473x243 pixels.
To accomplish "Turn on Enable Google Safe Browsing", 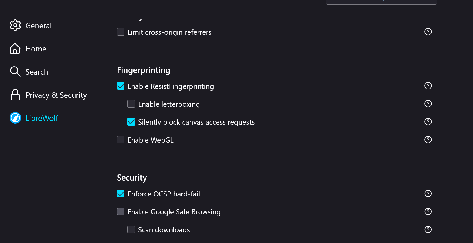I will [x=121, y=211].
